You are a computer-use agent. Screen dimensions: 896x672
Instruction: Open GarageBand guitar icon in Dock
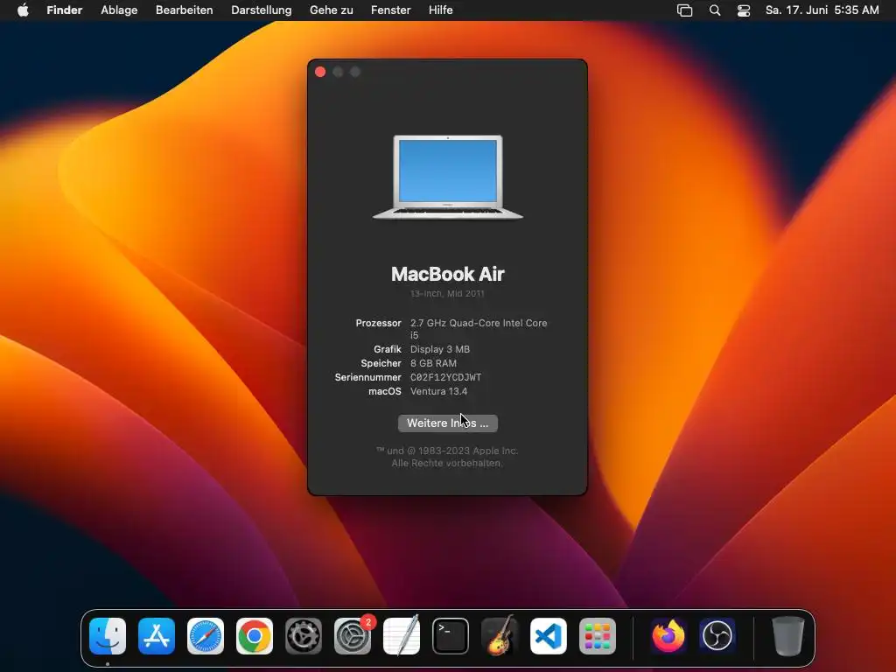click(x=500, y=636)
